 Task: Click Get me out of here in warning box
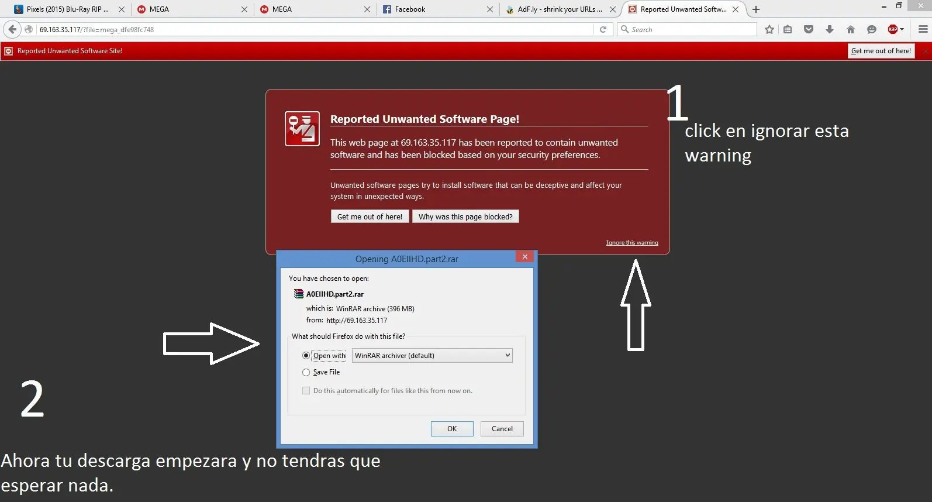tap(370, 216)
